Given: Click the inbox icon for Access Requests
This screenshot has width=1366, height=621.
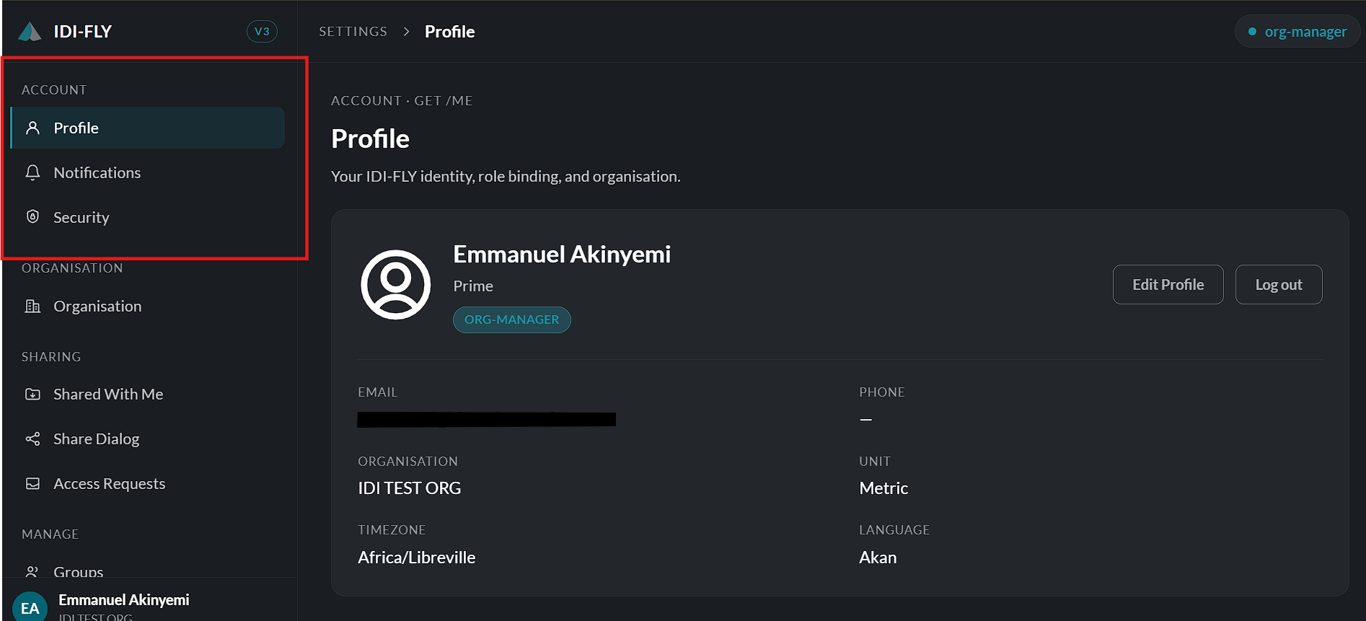Looking at the screenshot, I should click(x=32, y=483).
